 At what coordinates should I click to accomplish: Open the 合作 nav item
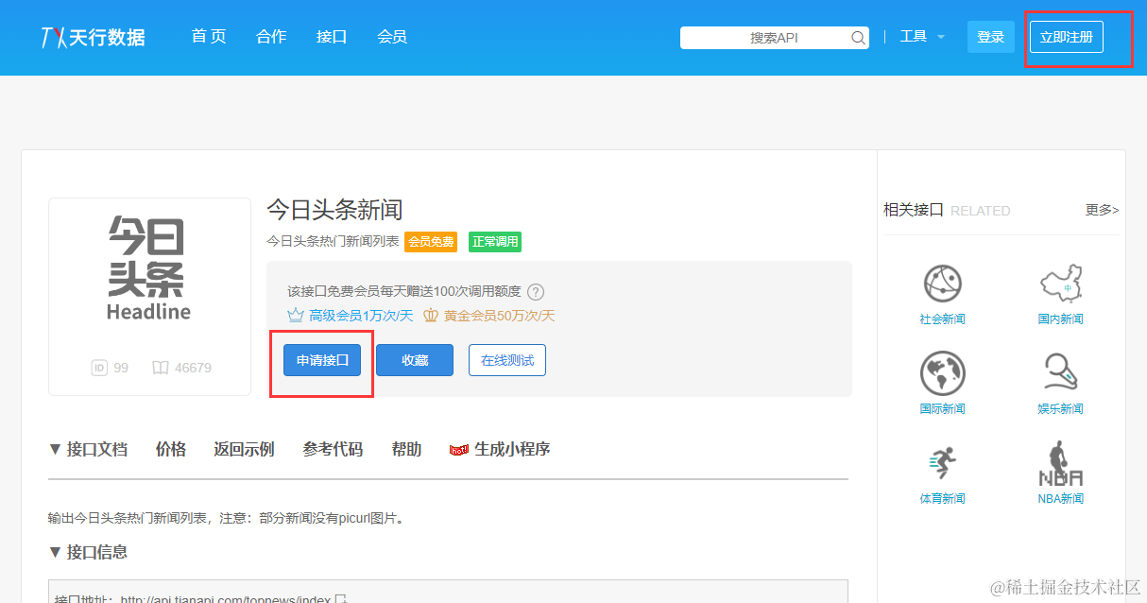271,37
